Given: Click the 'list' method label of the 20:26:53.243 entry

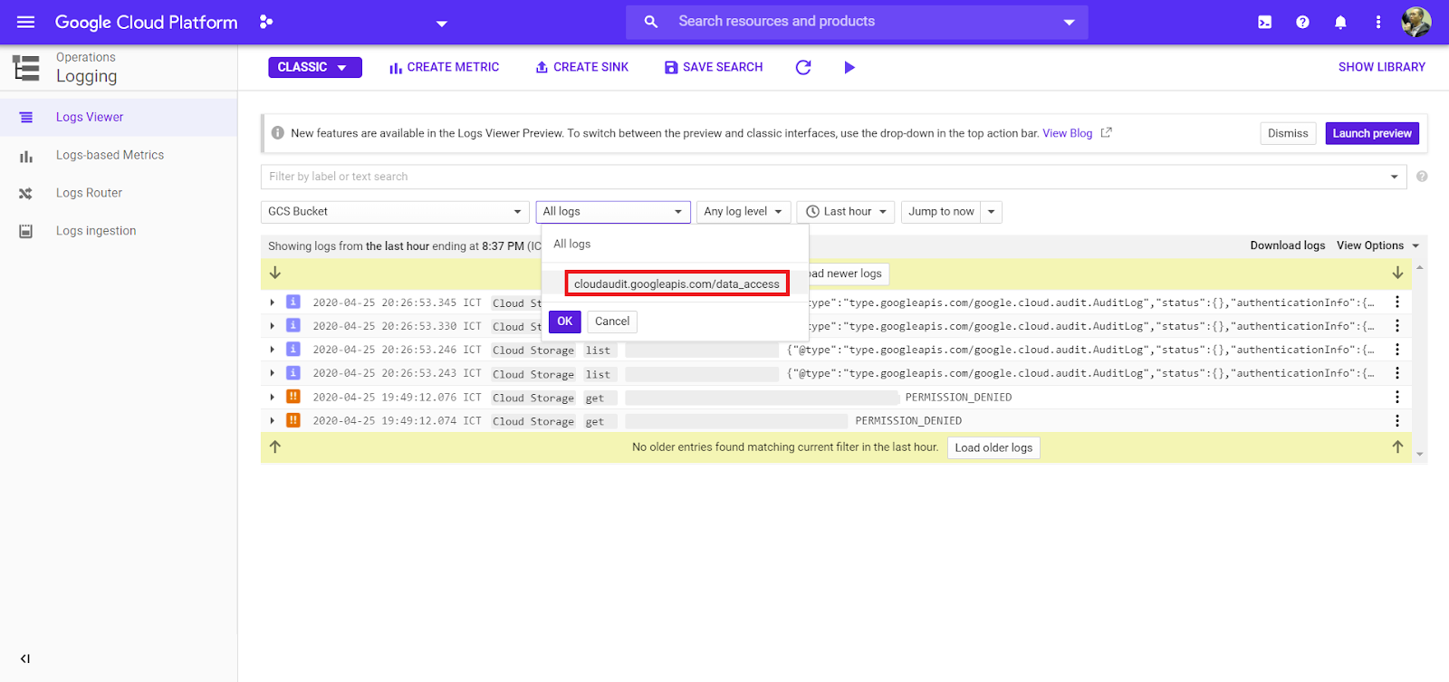Looking at the screenshot, I should coord(598,374).
